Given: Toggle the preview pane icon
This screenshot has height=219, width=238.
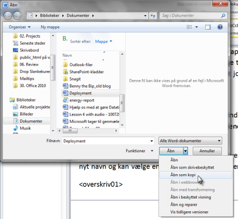Looking at the screenshot, I should (x=208, y=27).
